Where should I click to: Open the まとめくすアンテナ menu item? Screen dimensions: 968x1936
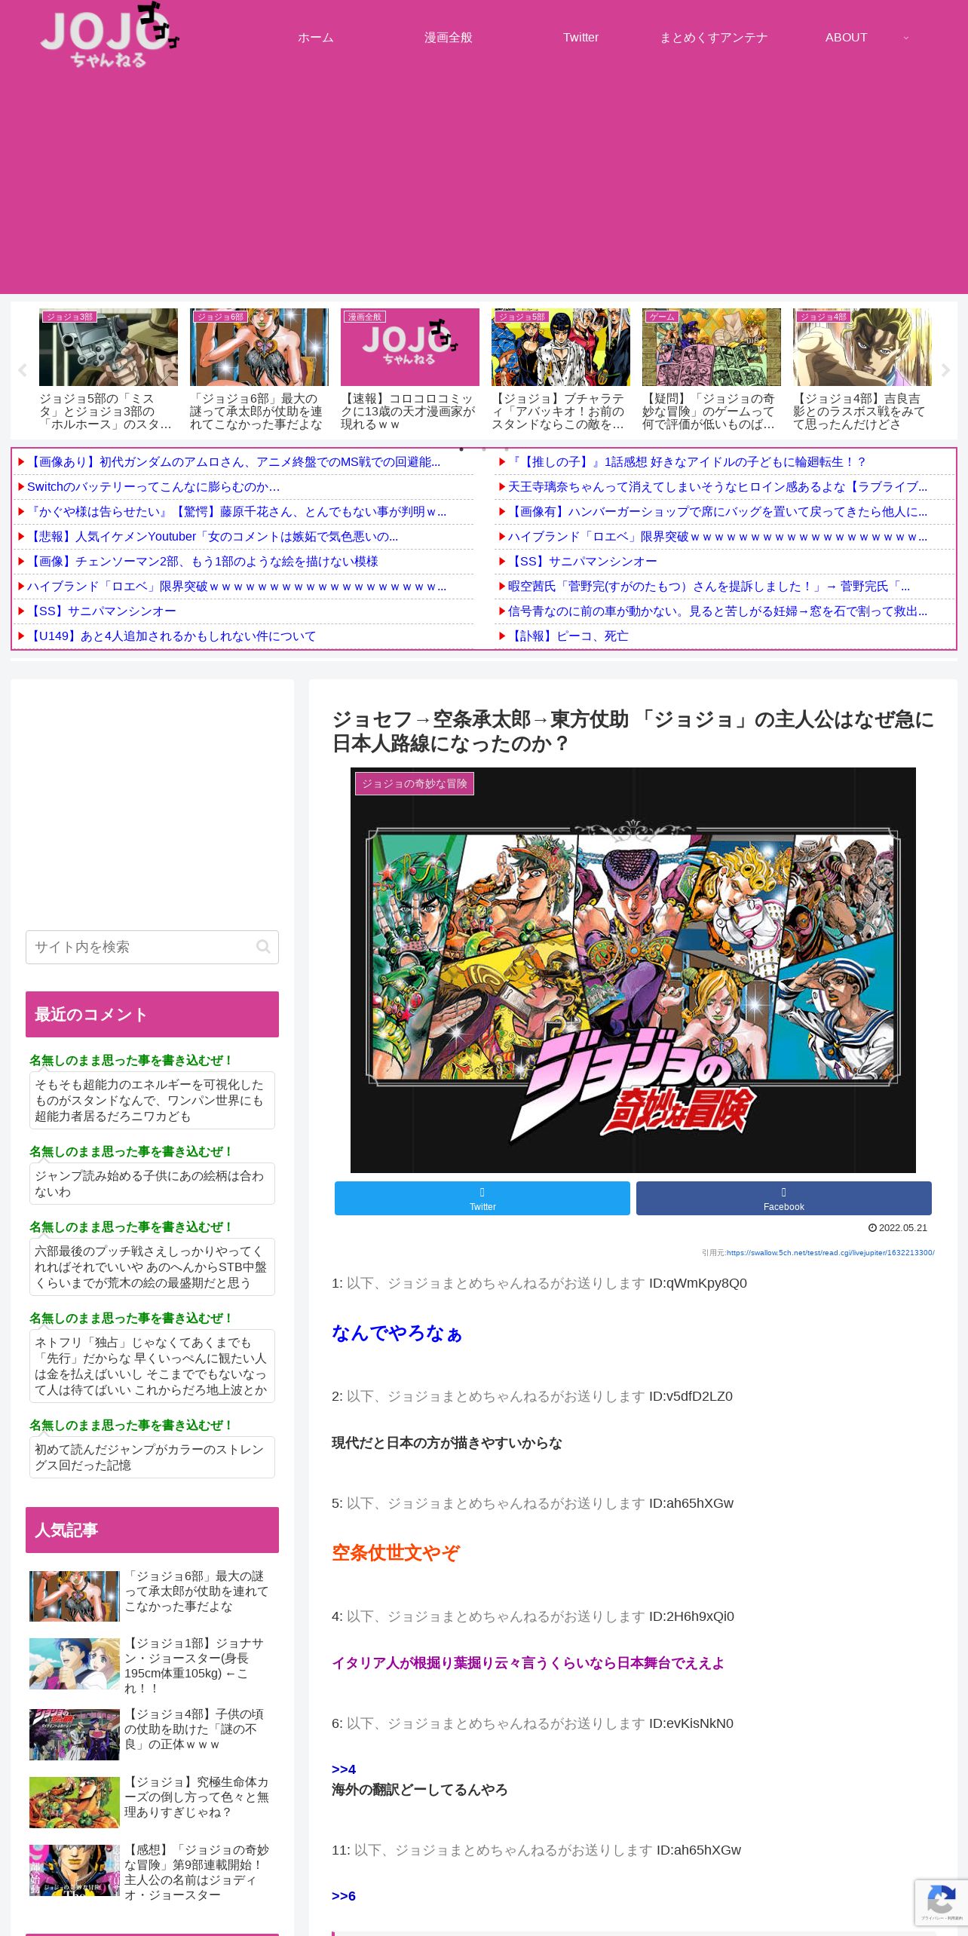click(714, 38)
